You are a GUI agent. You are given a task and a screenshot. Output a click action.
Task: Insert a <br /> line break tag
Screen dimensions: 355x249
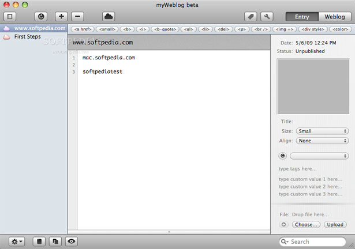(x=261, y=29)
